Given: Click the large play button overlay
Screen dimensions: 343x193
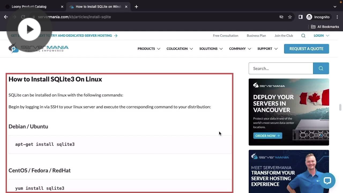Looking at the screenshot, I should point(29,29).
